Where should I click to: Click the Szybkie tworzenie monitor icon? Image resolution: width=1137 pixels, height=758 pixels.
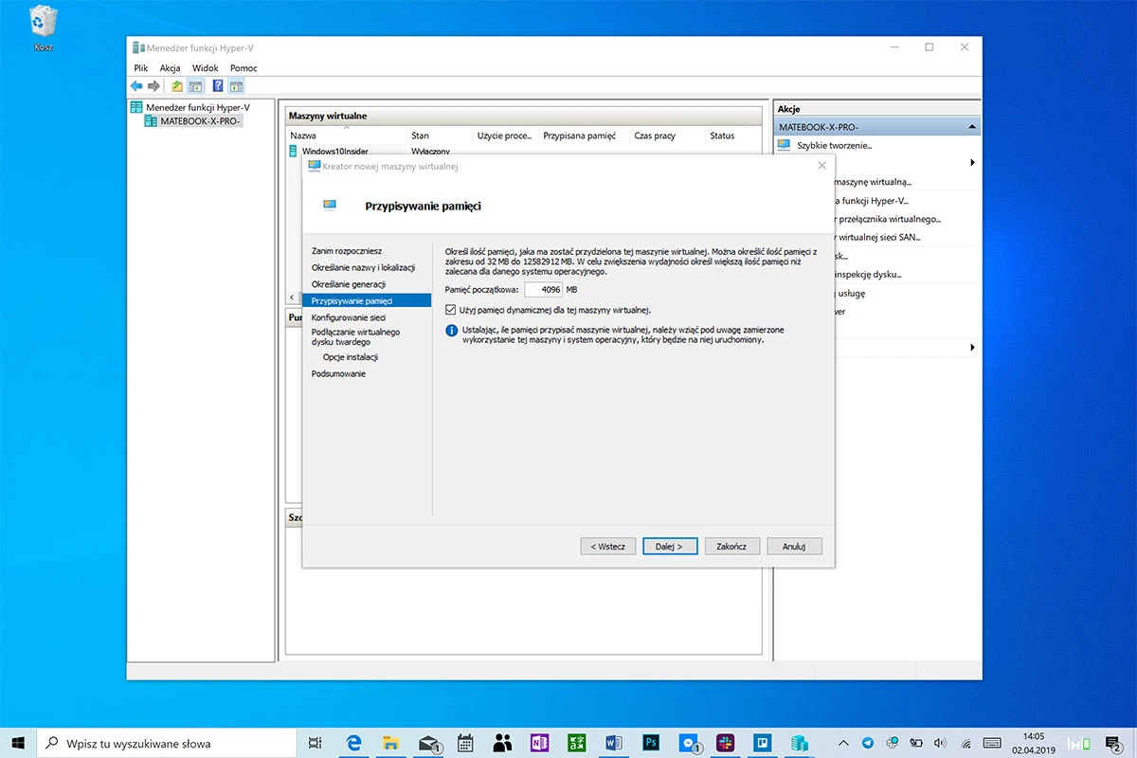click(784, 145)
